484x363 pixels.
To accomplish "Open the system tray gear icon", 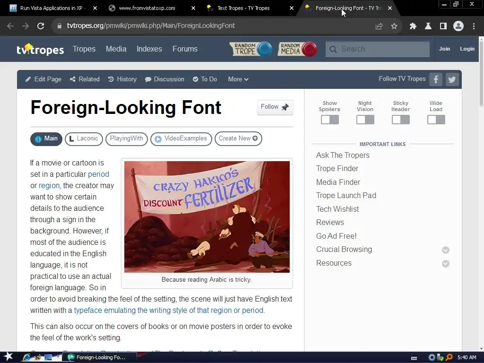I will point(432,357).
